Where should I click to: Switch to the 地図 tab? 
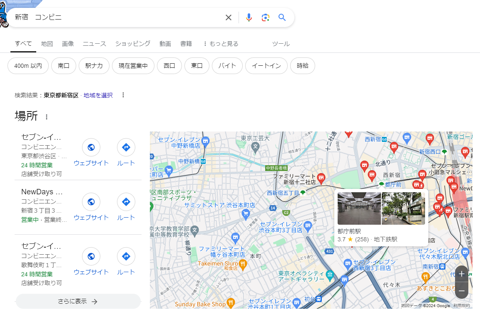tap(47, 44)
